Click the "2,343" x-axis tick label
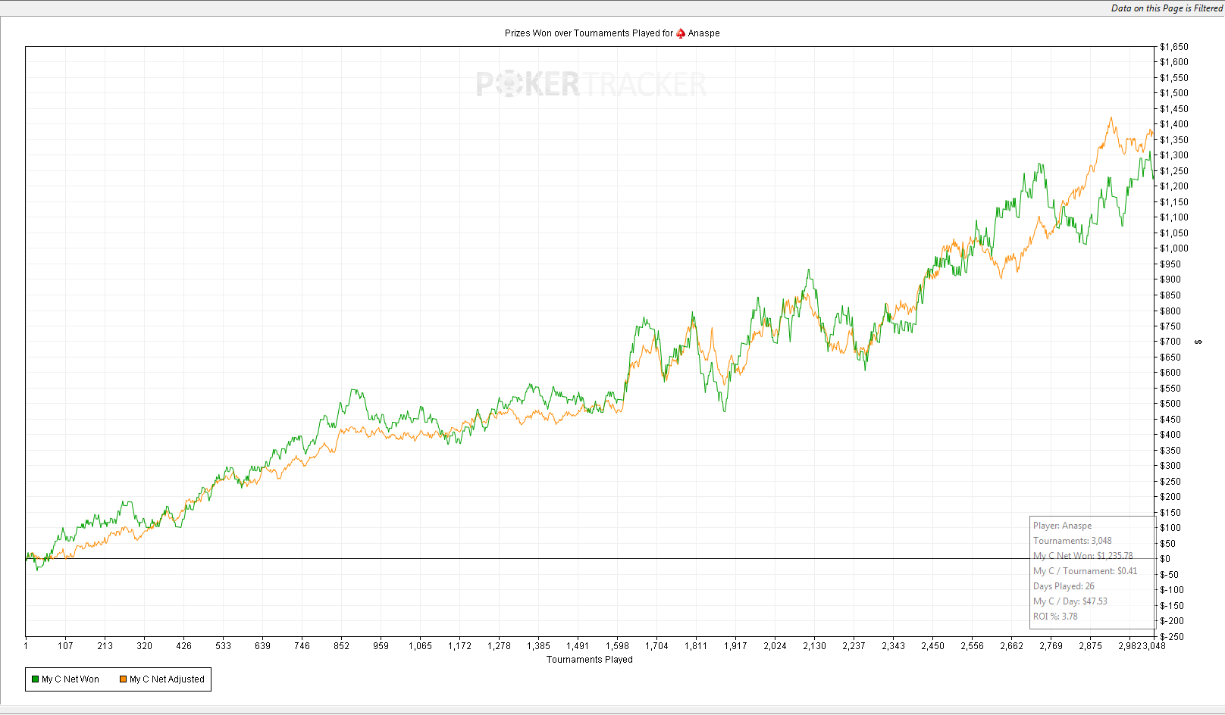This screenshot has width=1225, height=715. pos(893,646)
